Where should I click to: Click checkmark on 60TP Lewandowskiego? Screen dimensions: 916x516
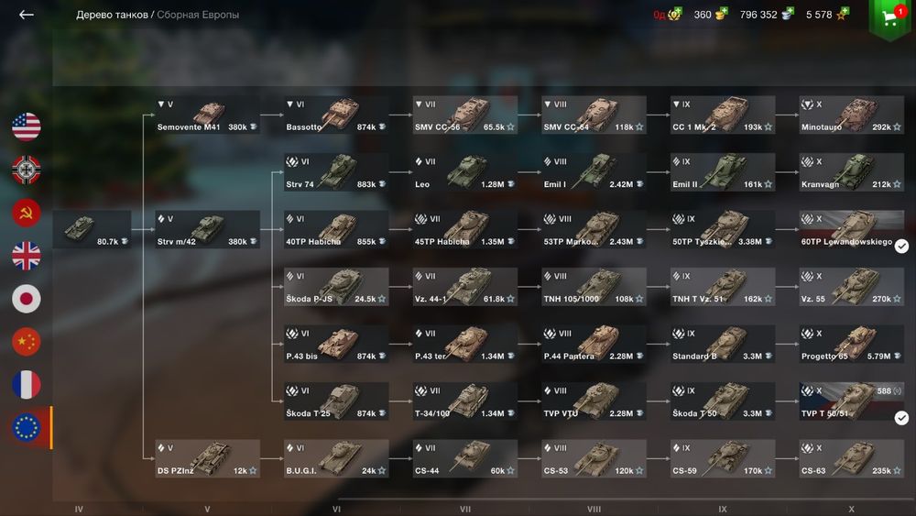(901, 246)
